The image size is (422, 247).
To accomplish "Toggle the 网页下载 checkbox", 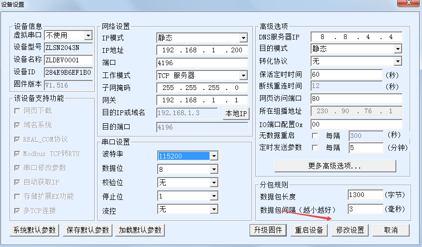I will tap(17, 111).
